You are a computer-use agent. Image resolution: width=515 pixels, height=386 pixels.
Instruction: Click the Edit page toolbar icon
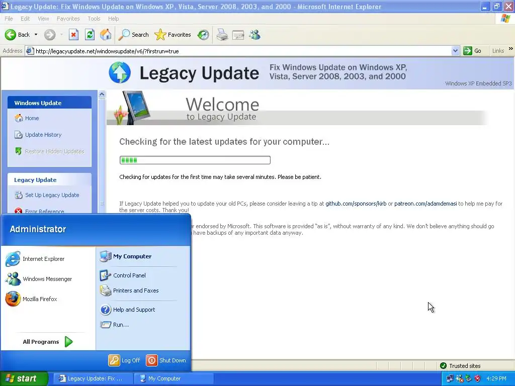(238, 35)
